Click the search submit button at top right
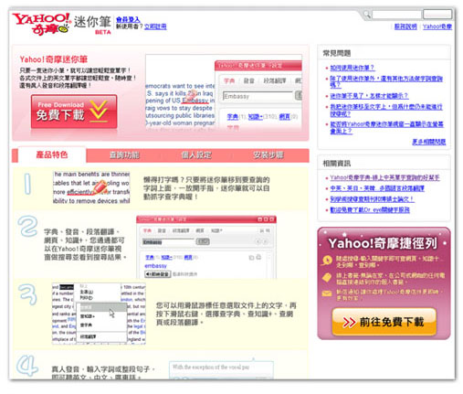Screen dimensions: 463x394 [437, 15]
